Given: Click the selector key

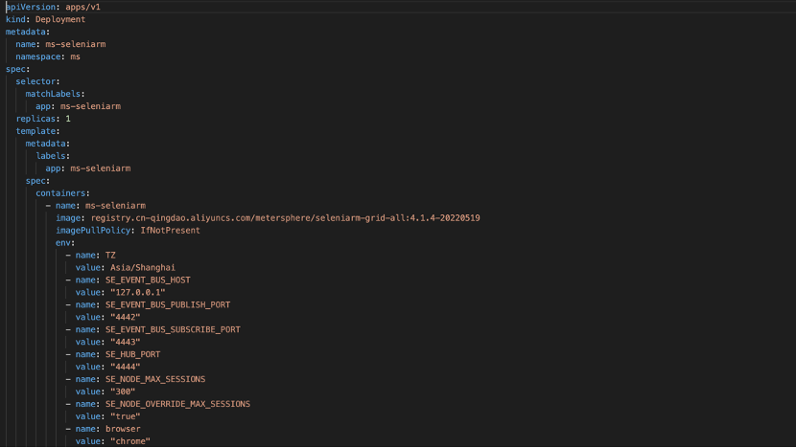Looking at the screenshot, I should [35, 81].
